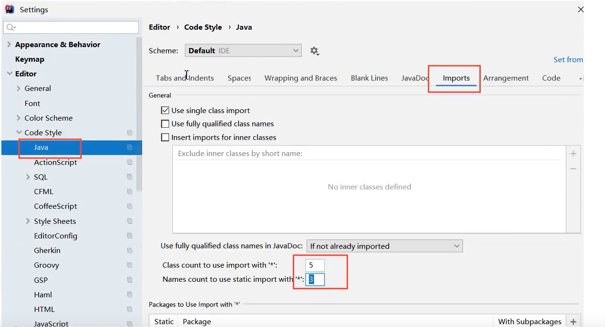Image resolution: width=605 pixels, height=327 pixels.
Task: Select CoffeeScript code style
Action: coord(55,206)
